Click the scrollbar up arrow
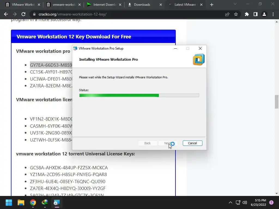 pos(277,22)
